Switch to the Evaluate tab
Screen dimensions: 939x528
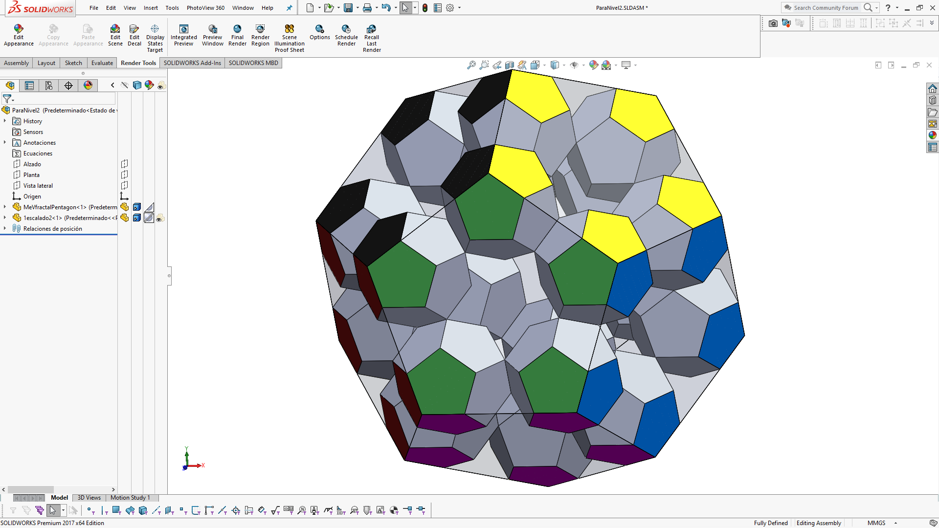point(102,63)
